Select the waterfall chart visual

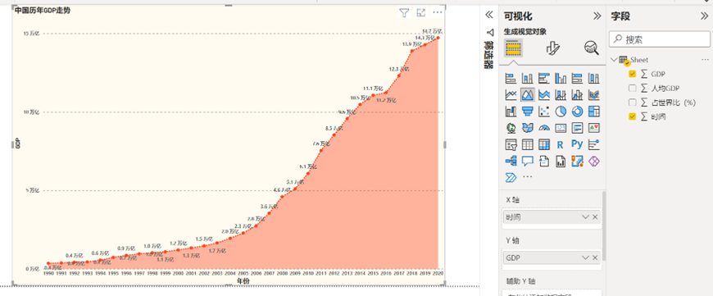[x=511, y=111]
